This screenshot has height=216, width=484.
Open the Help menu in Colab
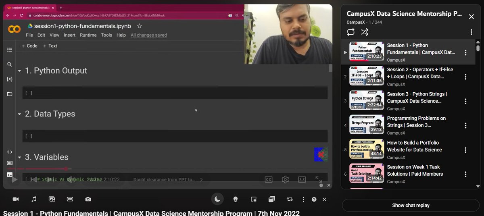121,35
